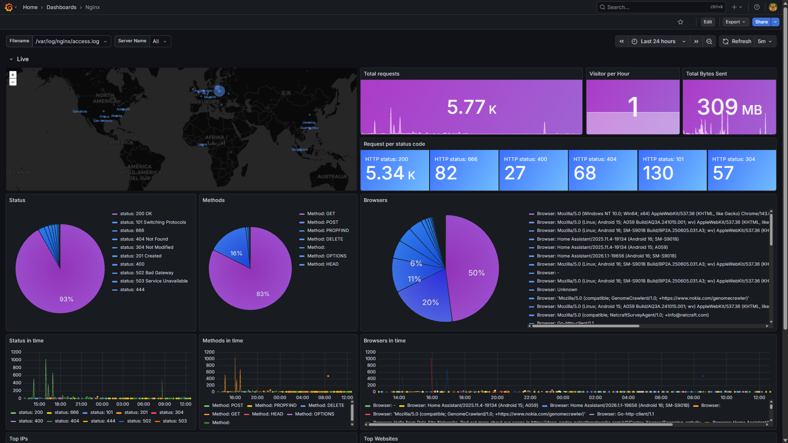Open the help question mark icon
788x443 pixels.
pyautogui.click(x=757, y=7)
